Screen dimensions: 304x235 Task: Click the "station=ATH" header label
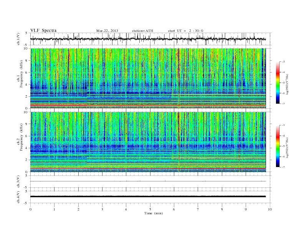[142, 31]
